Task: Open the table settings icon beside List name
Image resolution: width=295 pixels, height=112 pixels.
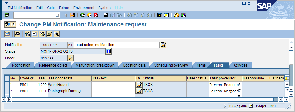Action: point(287,78)
